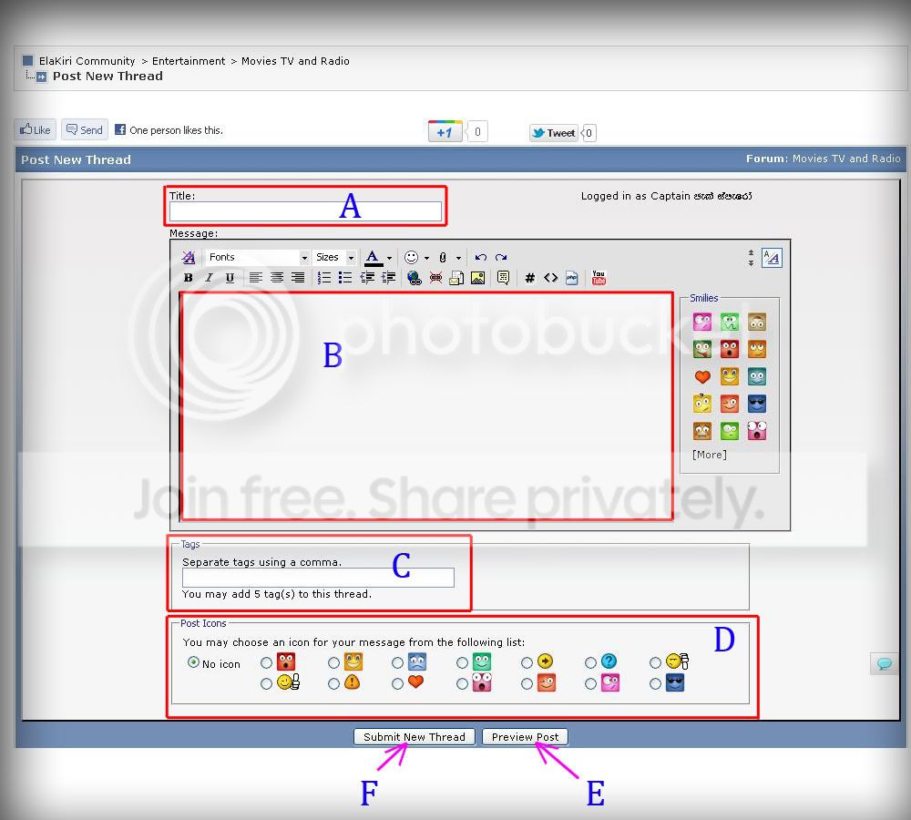Wrap selection in HTML tags (<> icon)
The image size is (911, 820).
pyautogui.click(x=551, y=278)
